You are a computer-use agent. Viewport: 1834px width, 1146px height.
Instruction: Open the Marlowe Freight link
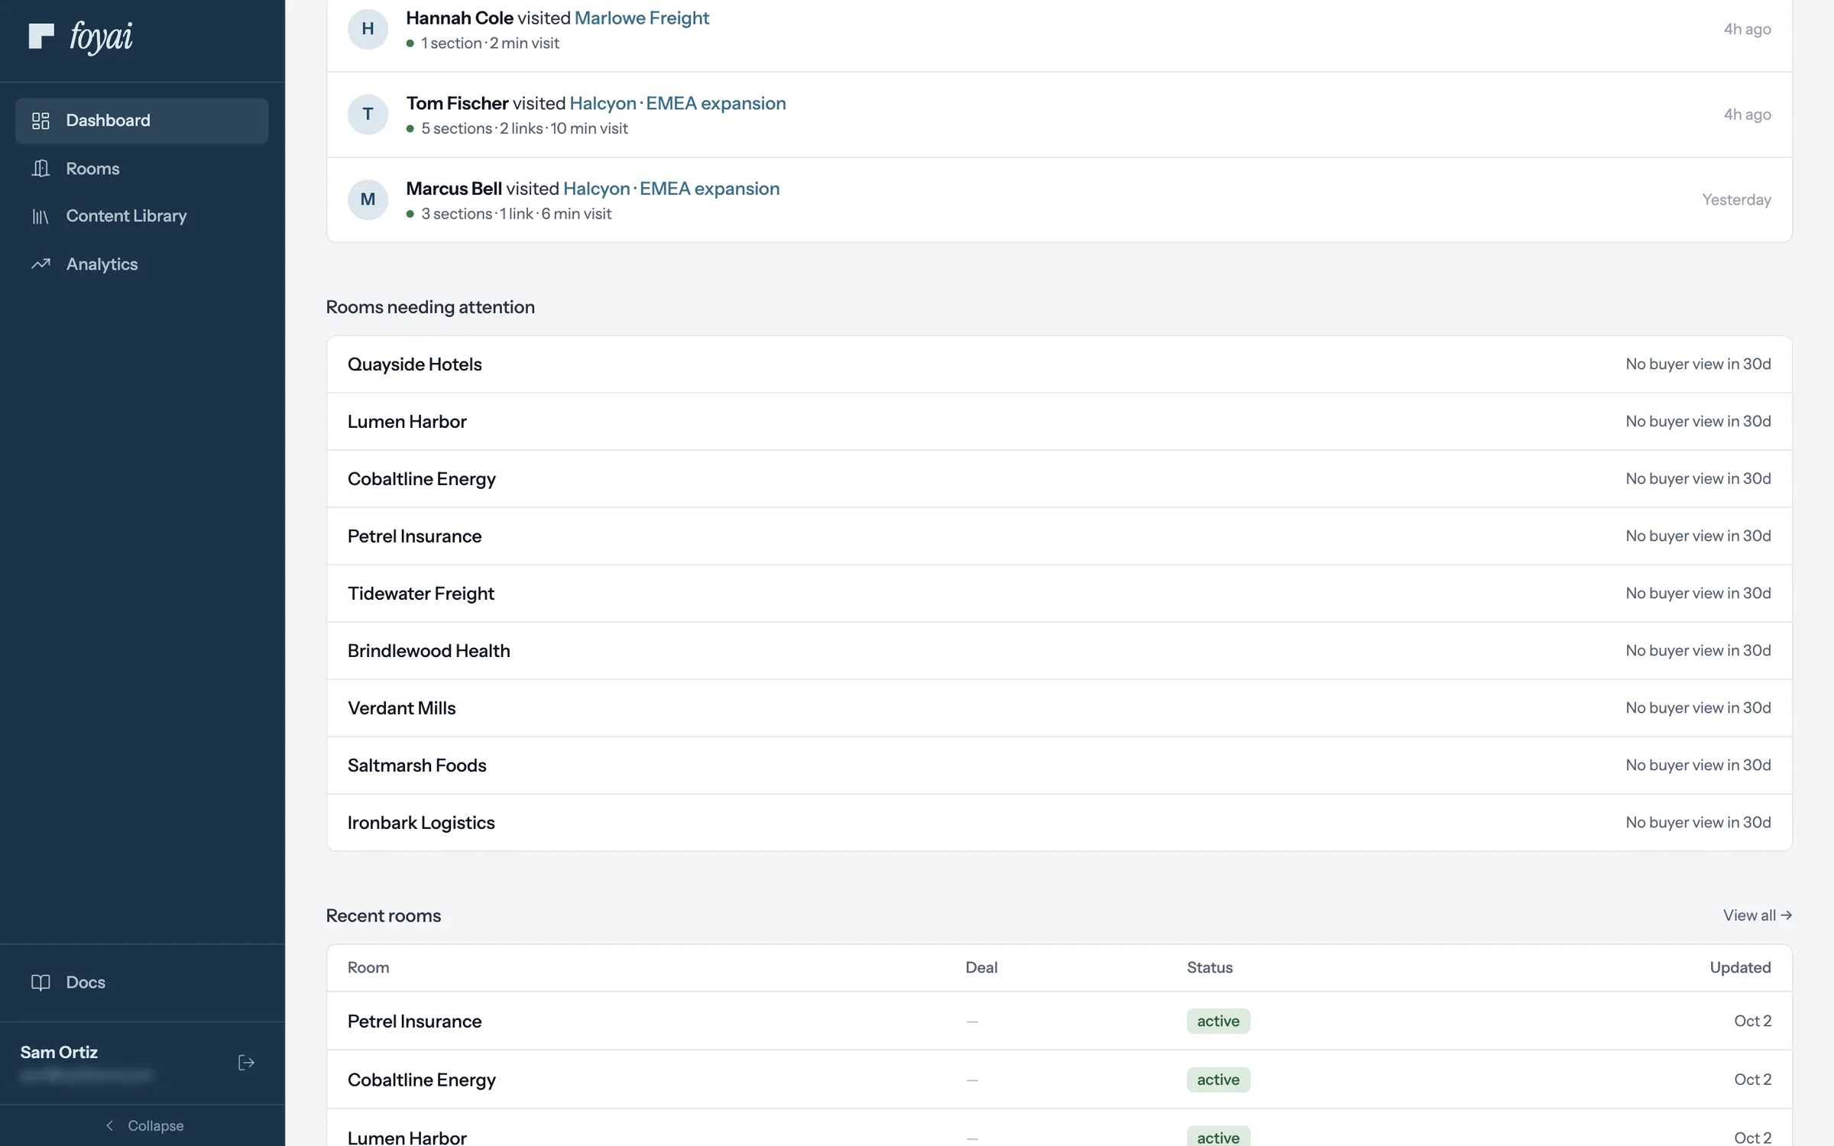pyautogui.click(x=642, y=18)
